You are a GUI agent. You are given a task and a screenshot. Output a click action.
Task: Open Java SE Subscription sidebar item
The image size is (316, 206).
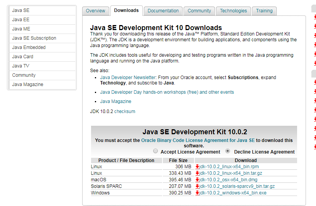pyautogui.click(x=42, y=38)
